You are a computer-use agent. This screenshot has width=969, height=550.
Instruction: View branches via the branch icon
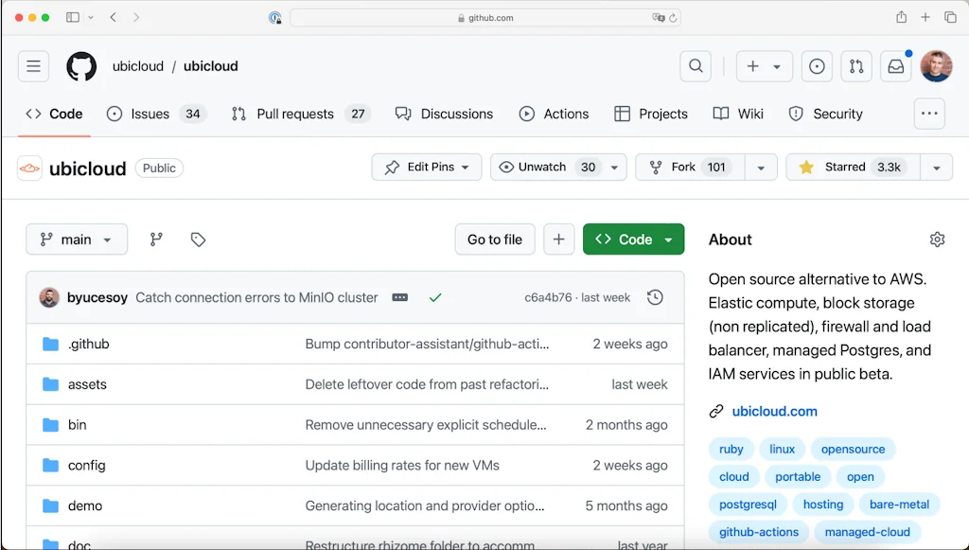pos(155,240)
